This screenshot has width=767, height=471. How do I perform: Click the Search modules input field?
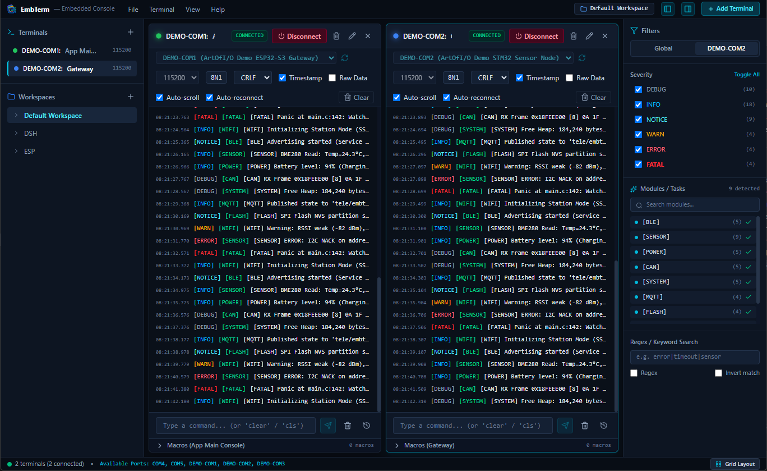click(695, 204)
